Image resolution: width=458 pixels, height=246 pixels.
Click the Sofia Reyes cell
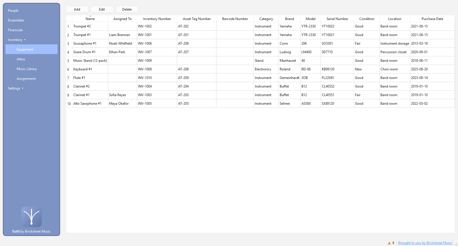pyautogui.click(x=123, y=95)
